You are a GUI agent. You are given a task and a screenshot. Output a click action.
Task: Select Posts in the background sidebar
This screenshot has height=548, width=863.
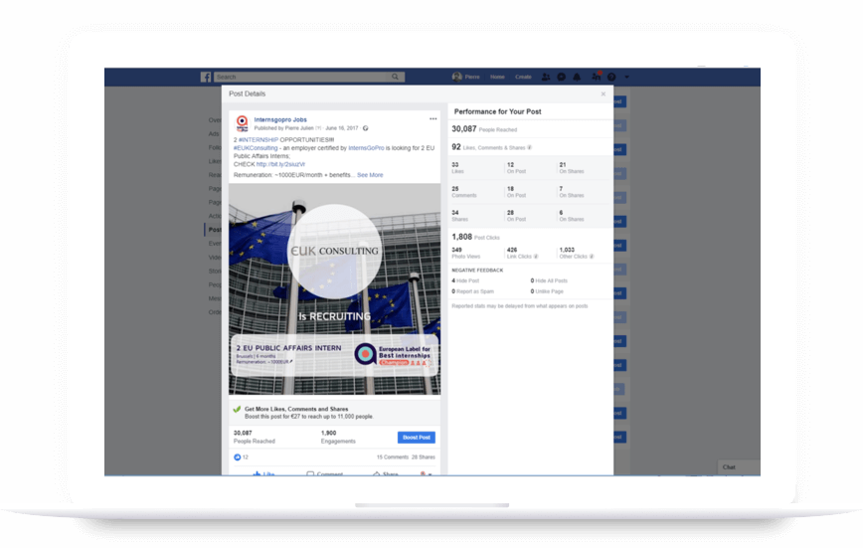(214, 230)
